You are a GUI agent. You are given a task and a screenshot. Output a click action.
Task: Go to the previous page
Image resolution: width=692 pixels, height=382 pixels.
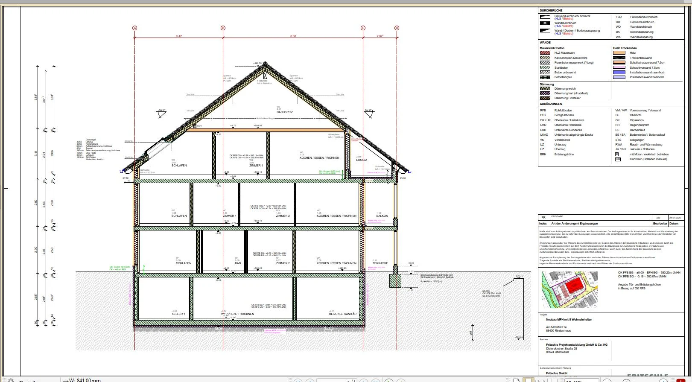[x=310, y=381]
